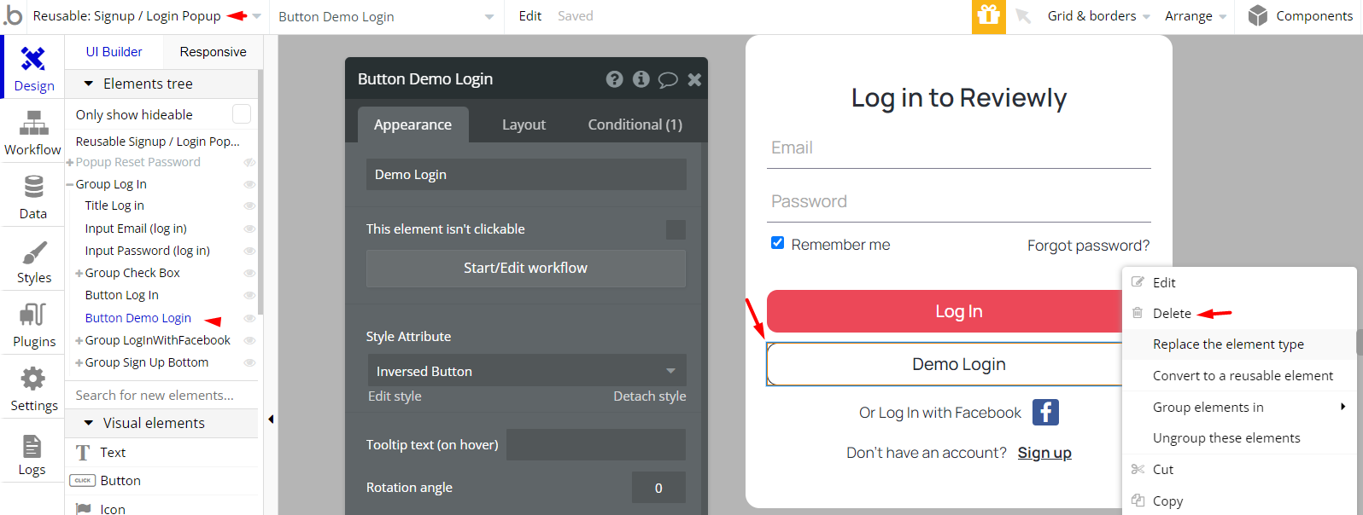
Task: Switch to the Conditional (1) tab
Action: [x=635, y=124]
